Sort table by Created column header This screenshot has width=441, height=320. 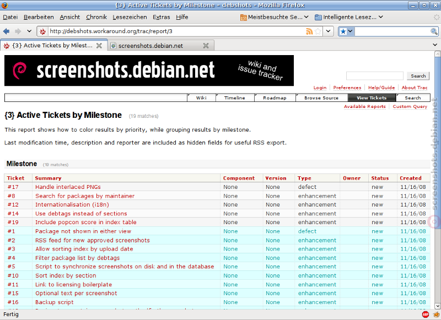[411, 178]
